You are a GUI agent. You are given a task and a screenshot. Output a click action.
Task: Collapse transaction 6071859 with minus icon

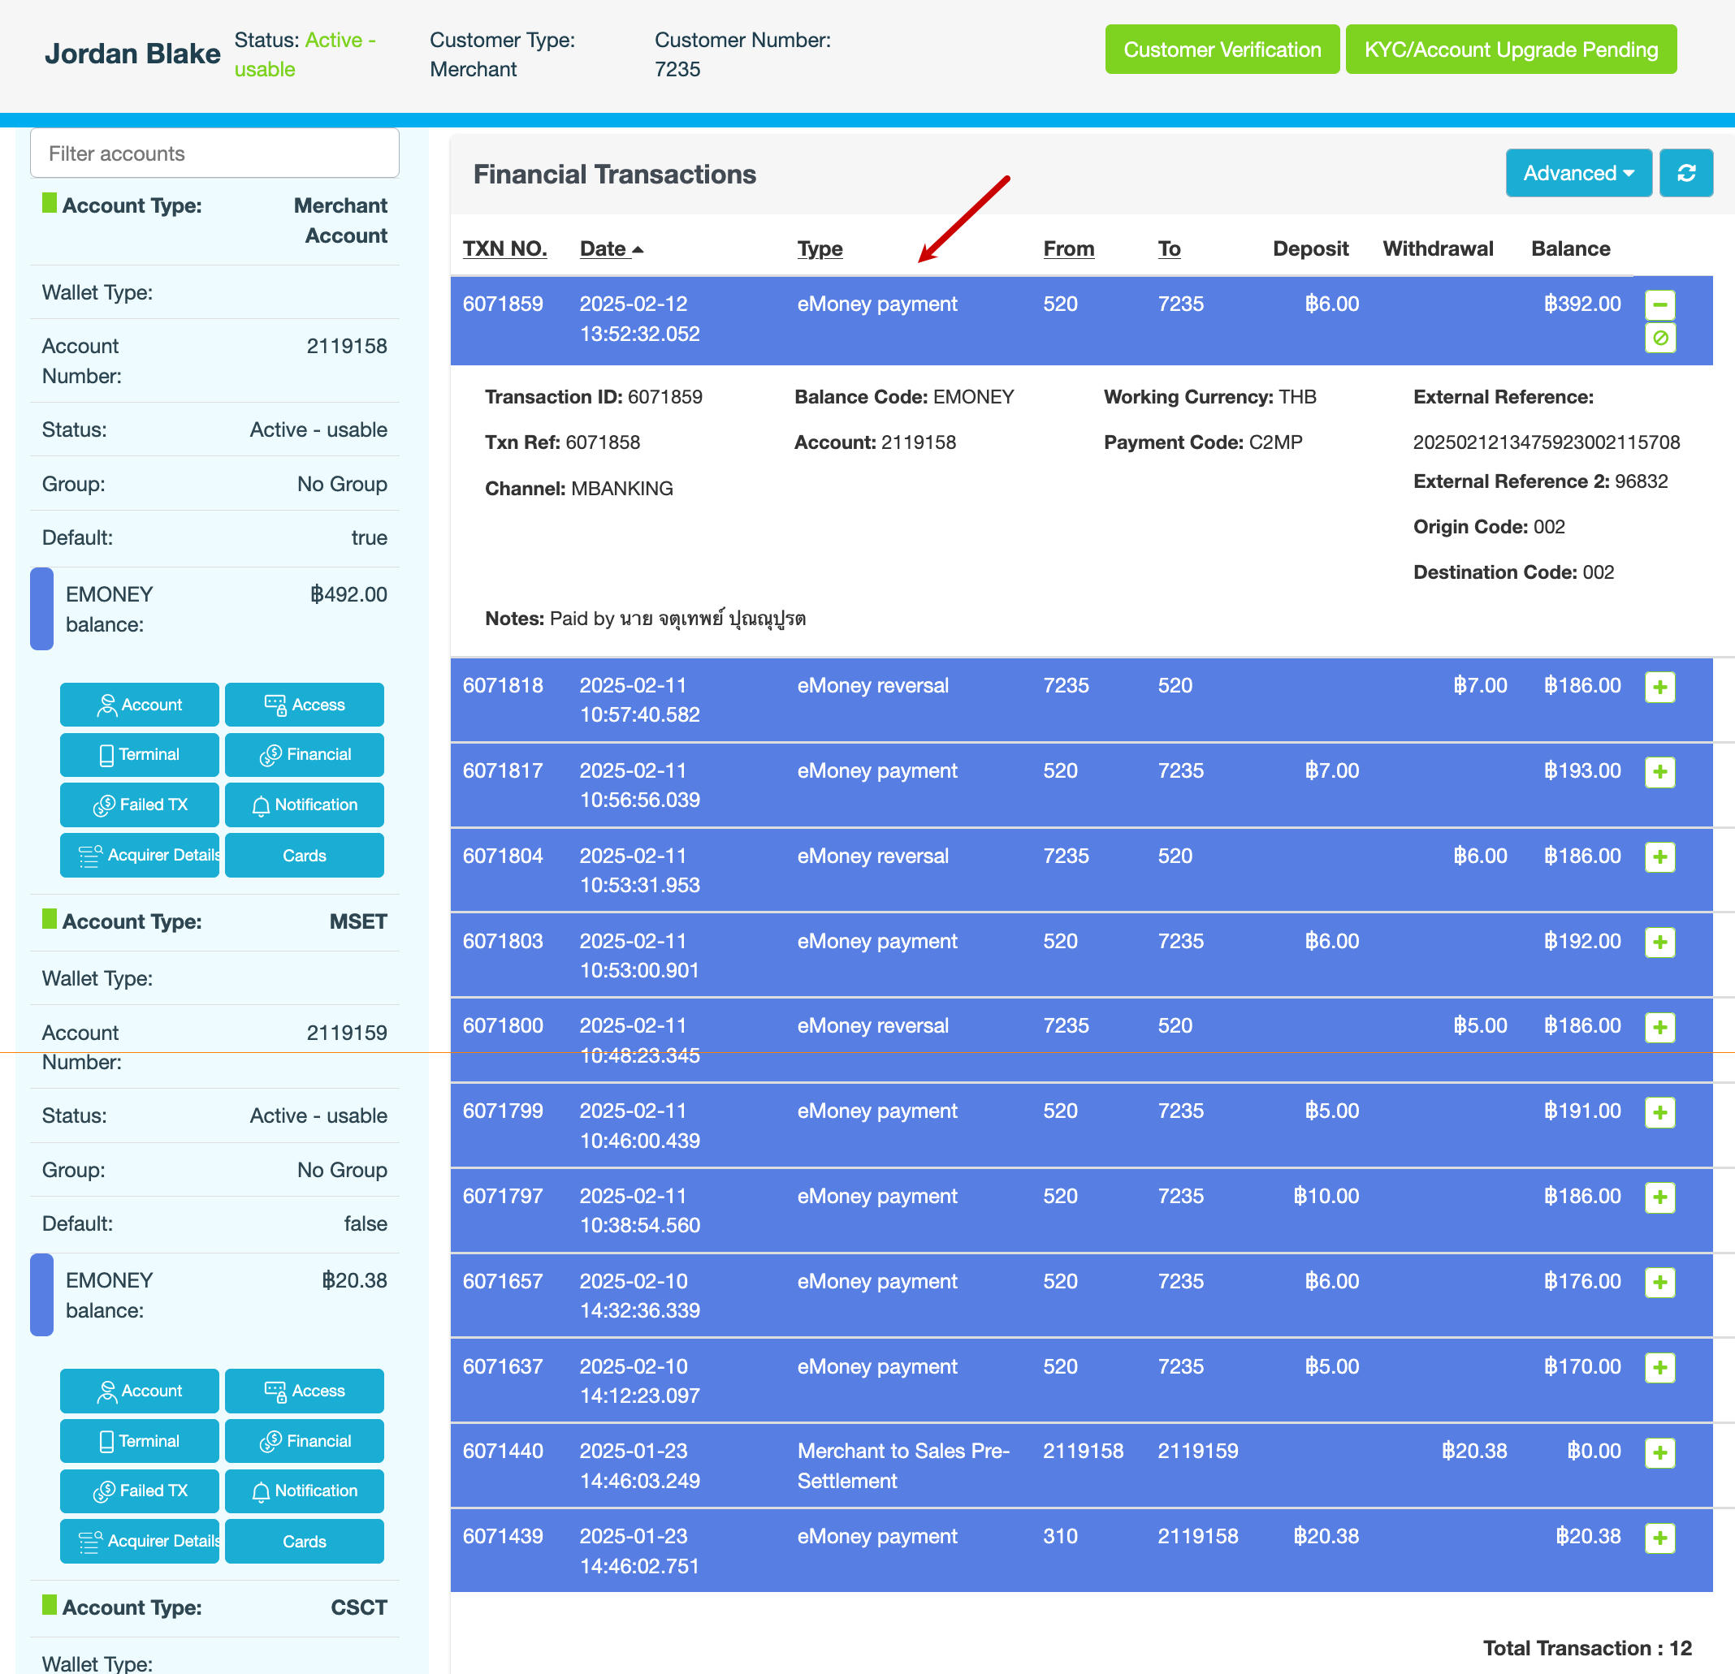pyautogui.click(x=1659, y=305)
